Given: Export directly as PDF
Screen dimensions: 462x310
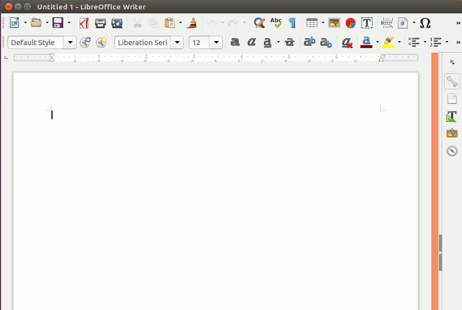Looking at the screenshot, I should point(84,23).
